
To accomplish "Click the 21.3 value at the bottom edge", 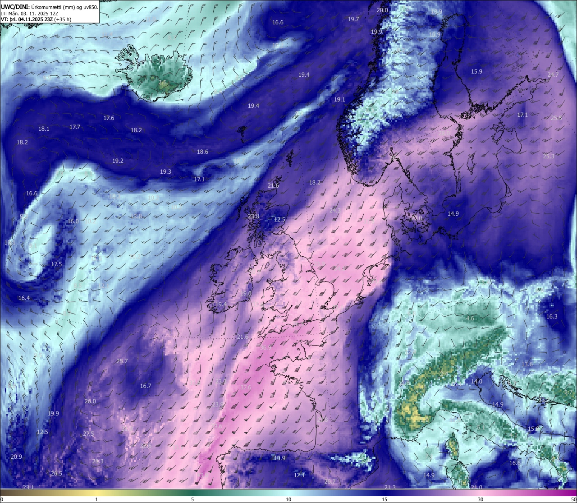I will pyautogui.click(x=390, y=487).
